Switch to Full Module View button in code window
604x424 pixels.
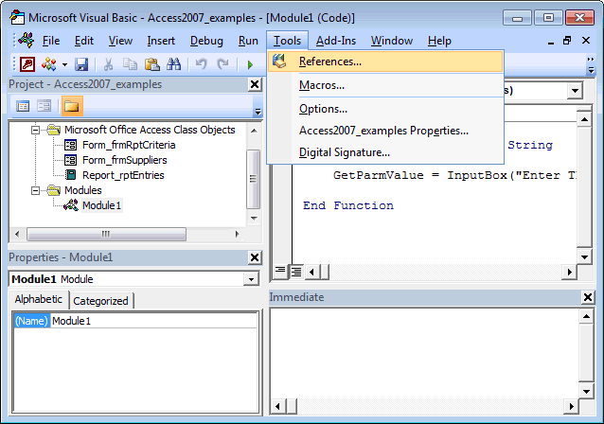tap(296, 272)
